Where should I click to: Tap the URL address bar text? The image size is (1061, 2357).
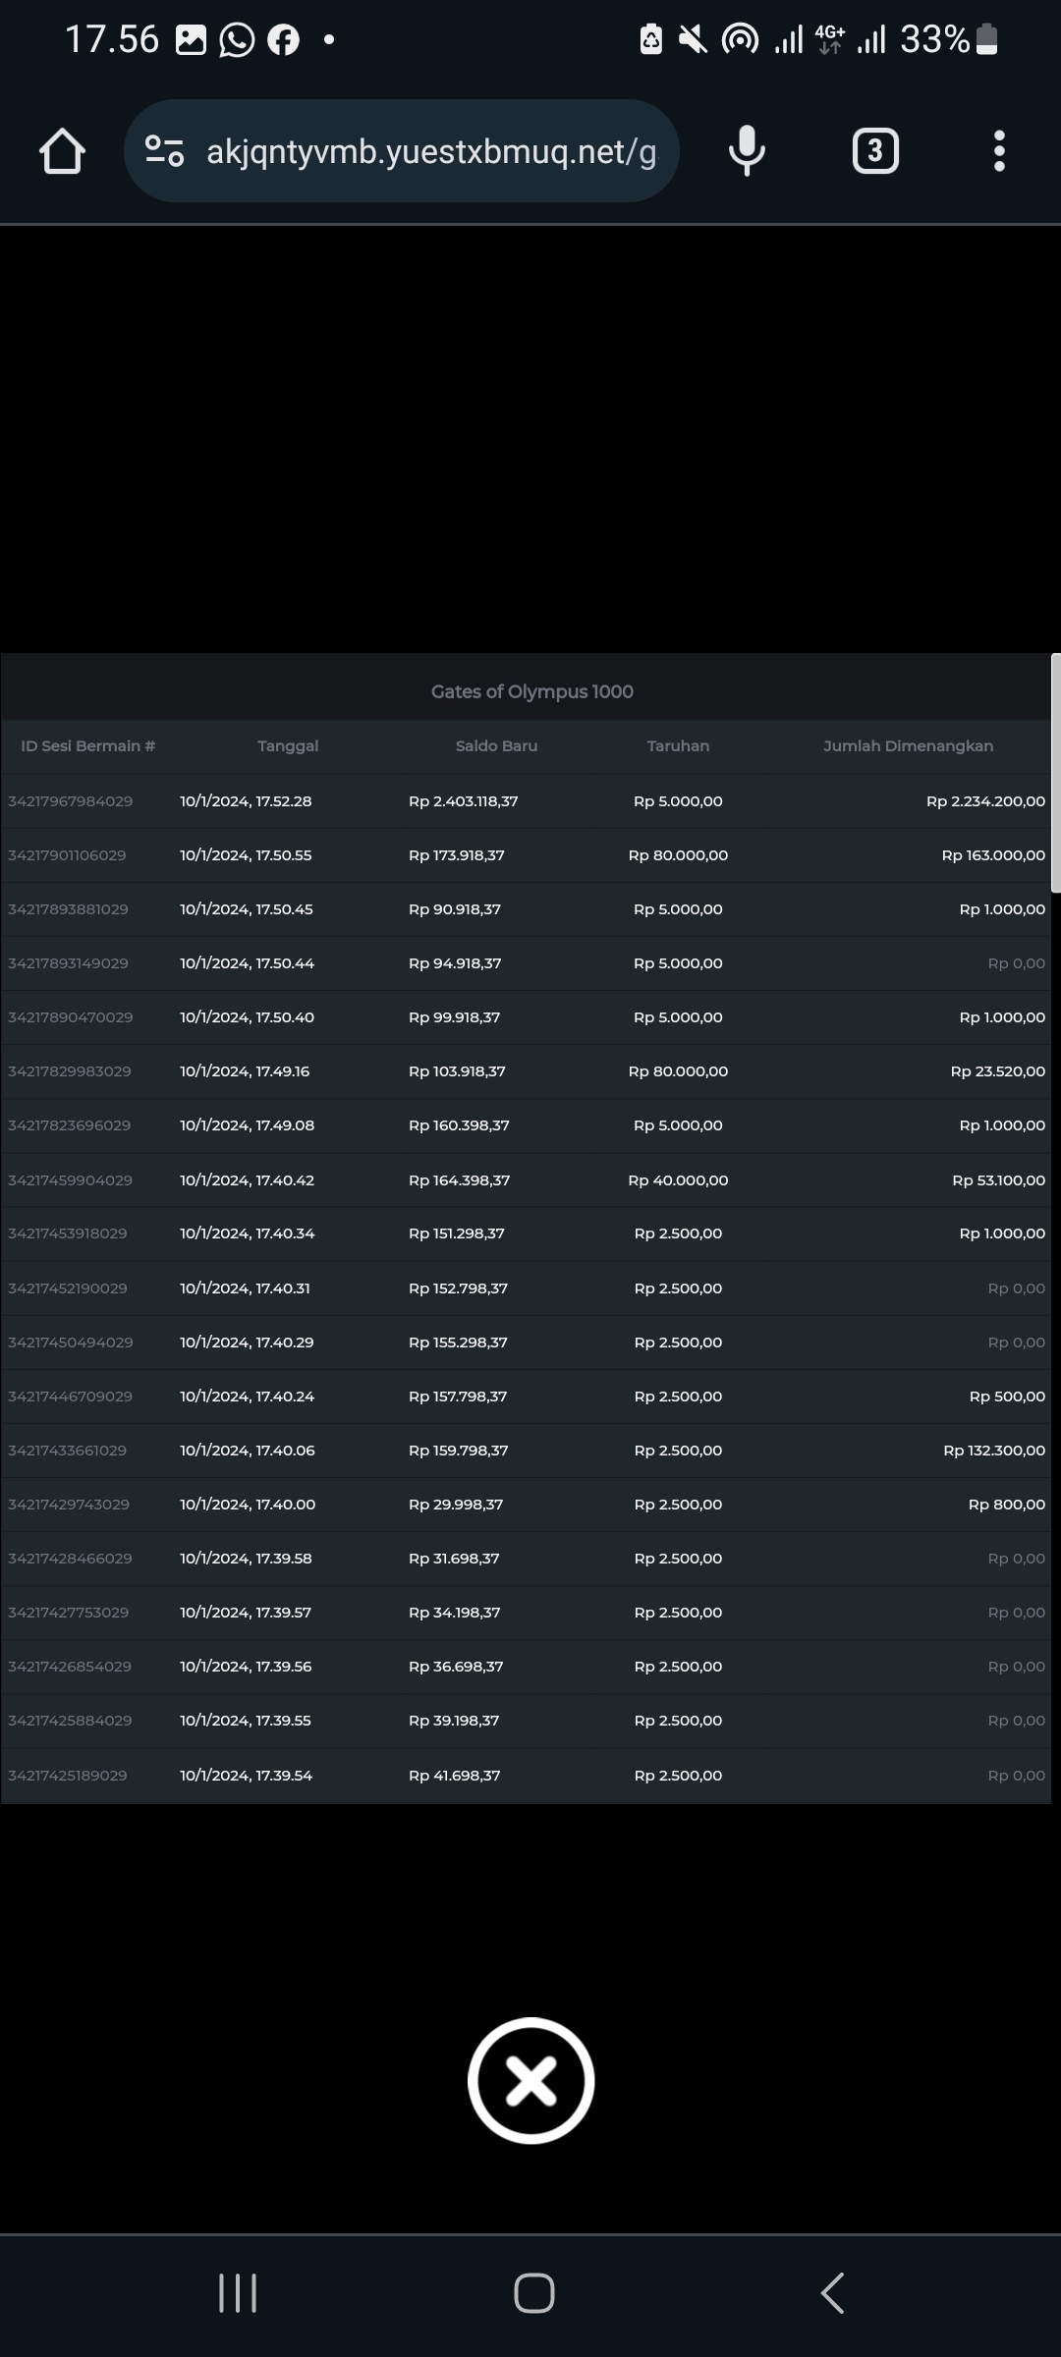[430, 151]
